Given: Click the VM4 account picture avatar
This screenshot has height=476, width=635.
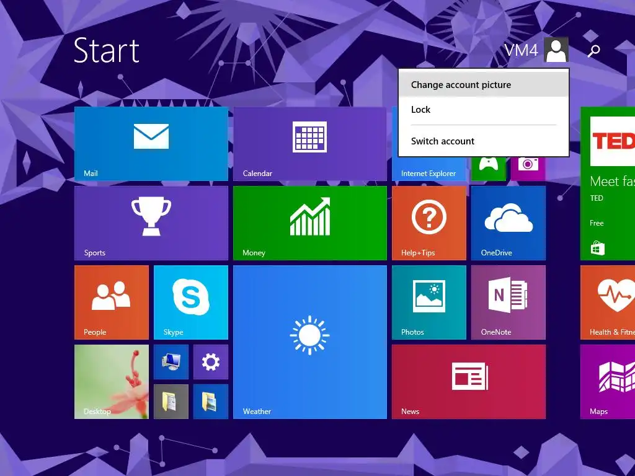Looking at the screenshot, I should 556,50.
